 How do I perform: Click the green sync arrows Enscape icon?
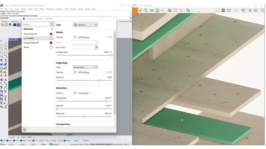[6, 25]
